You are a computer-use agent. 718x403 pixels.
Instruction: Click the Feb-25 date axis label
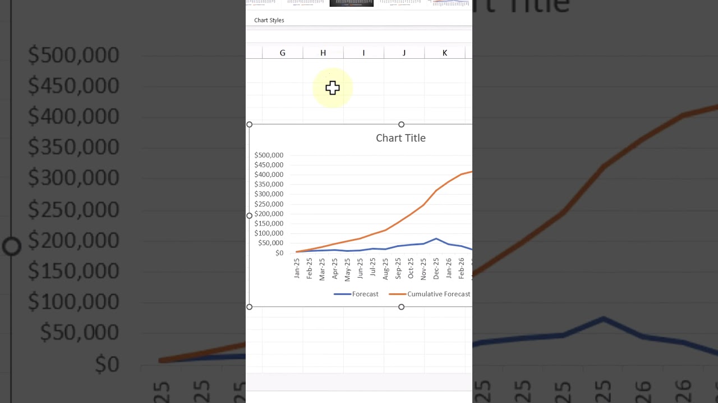pos(310,268)
